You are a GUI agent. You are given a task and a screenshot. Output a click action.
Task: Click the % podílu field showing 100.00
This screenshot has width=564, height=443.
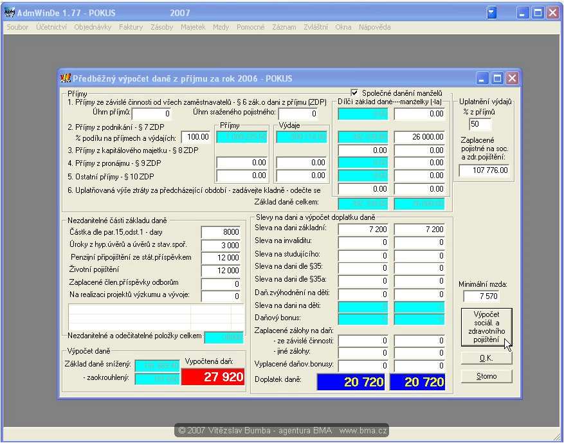(x=196, y=137)
